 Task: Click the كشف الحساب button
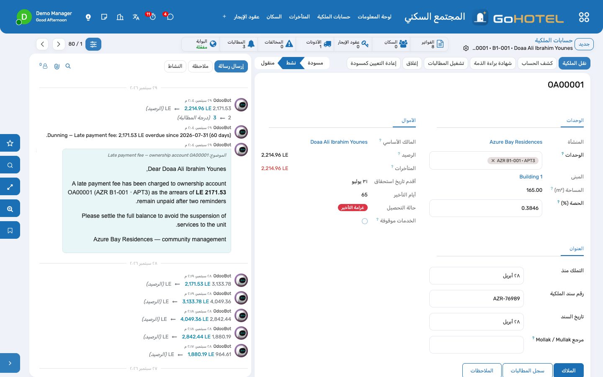pos(537,63)
